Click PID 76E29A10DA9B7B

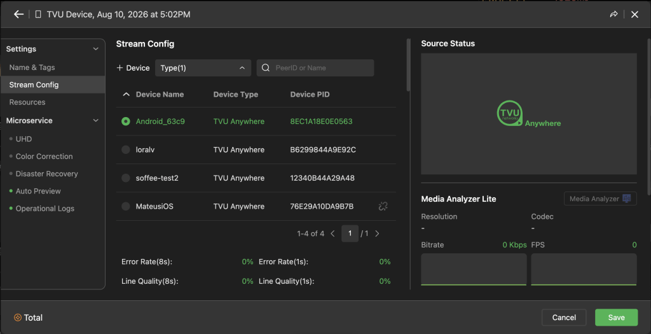322,206
